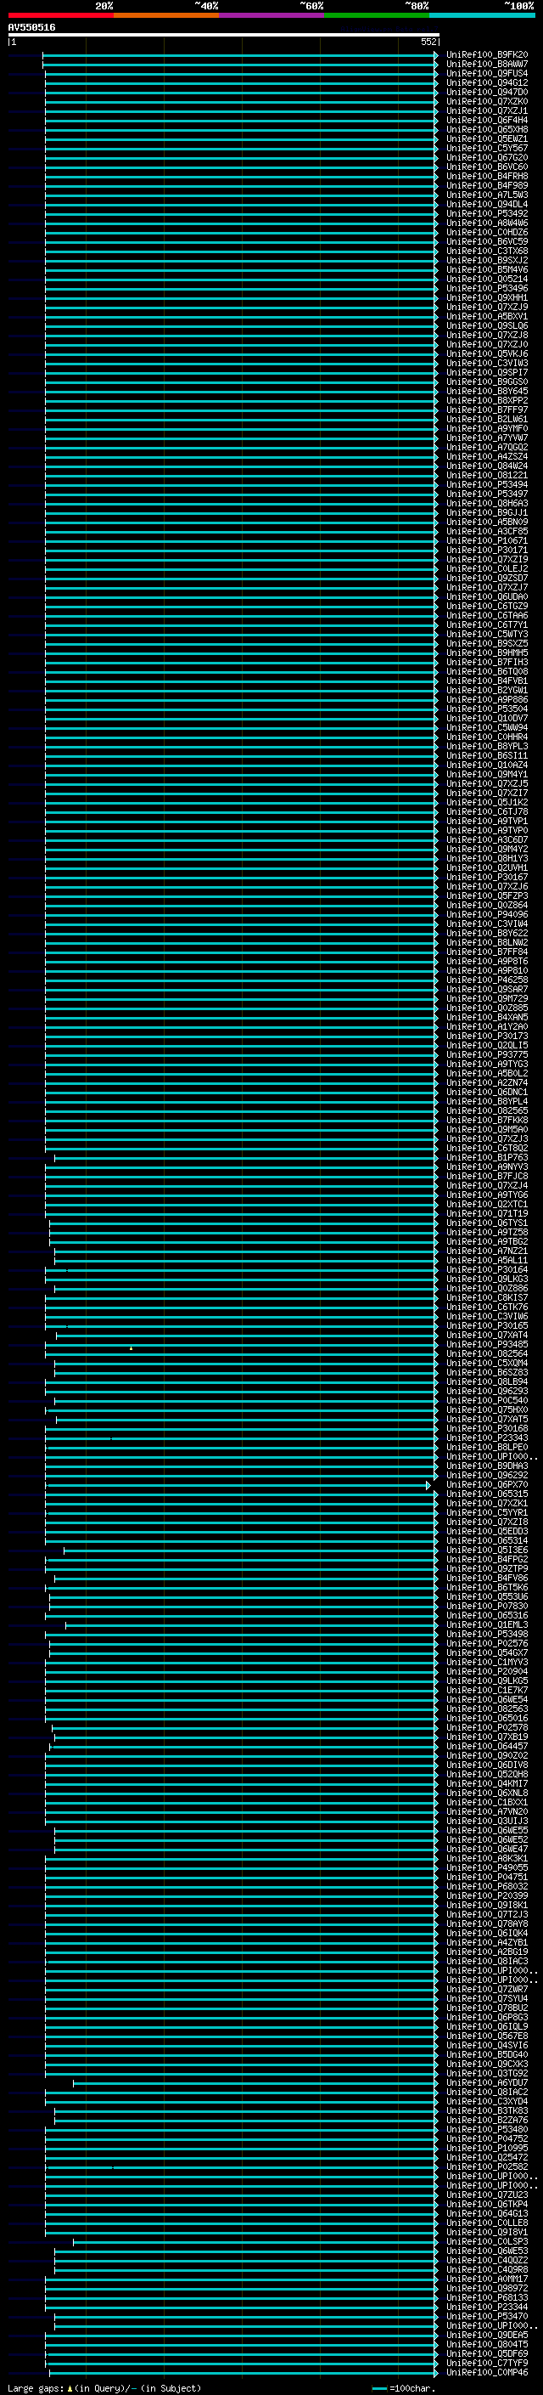Choose hit UniRef100_P93485

pyautogui.click(x=486, y=1344)
